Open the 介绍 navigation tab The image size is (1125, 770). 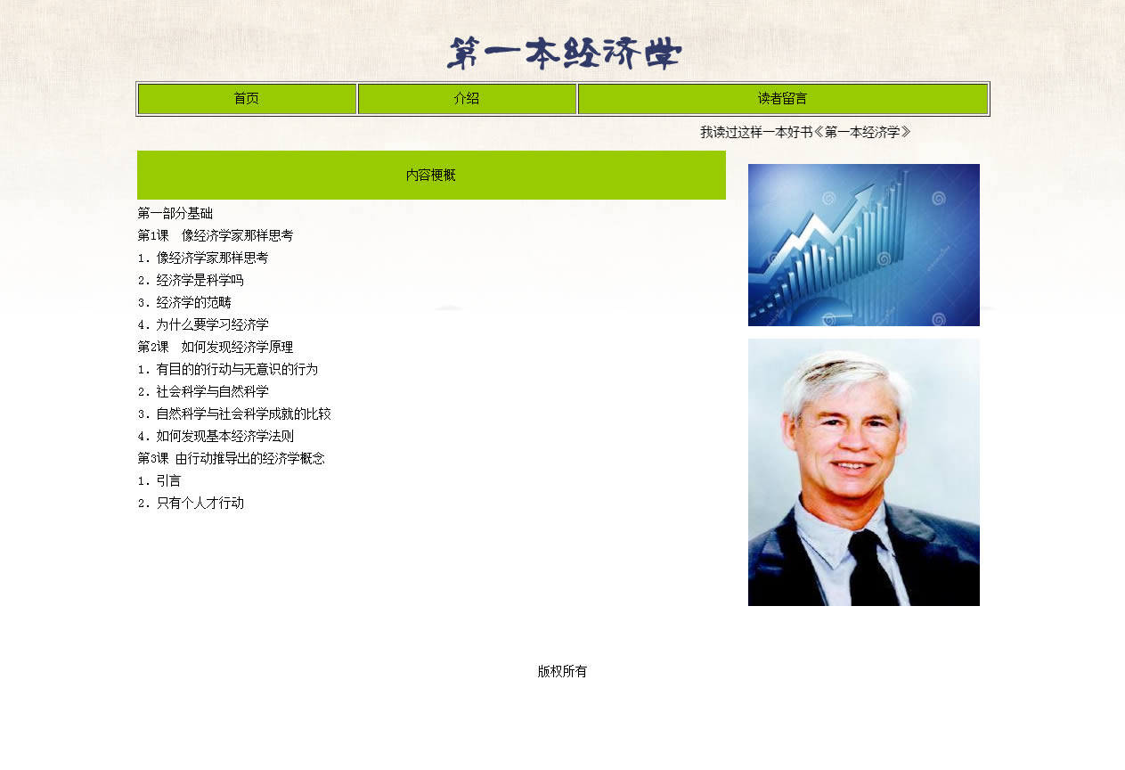467,99
